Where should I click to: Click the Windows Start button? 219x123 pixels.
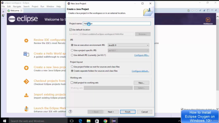tap(4, 121)
